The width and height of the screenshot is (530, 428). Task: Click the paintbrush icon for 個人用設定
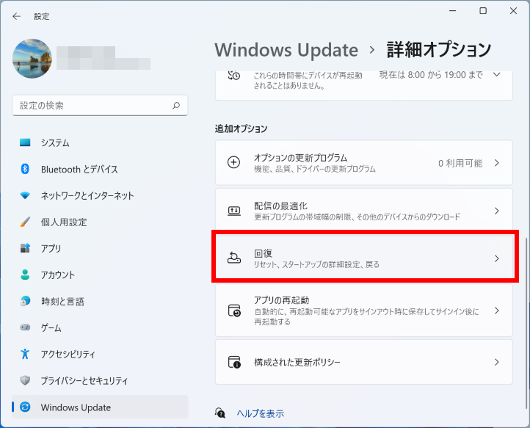click(25, 222)
